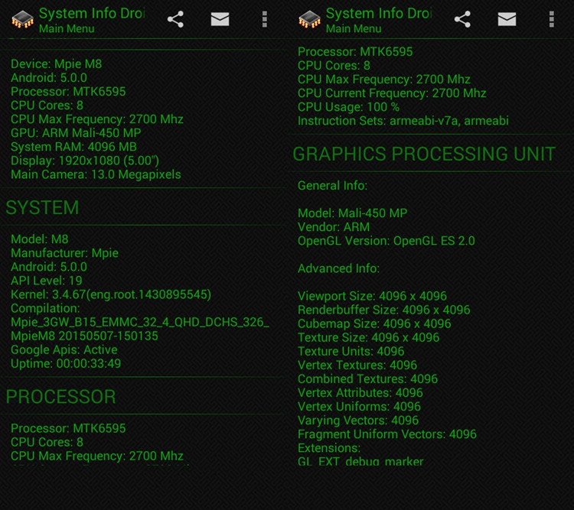Open the three-dot overflow menu in left screen

[x=264, y=19]
